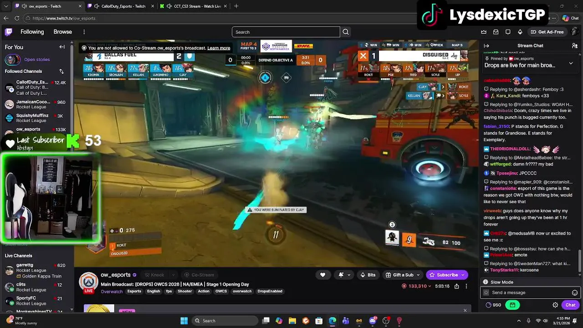Open the user avatar menu
This screenshot has width=583, height=328.
pyautogui.click(x=575, y=32)
